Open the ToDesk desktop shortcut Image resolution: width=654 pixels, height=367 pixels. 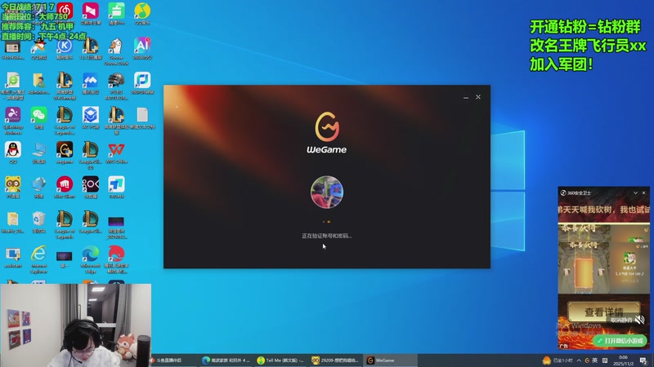[116, 184]
